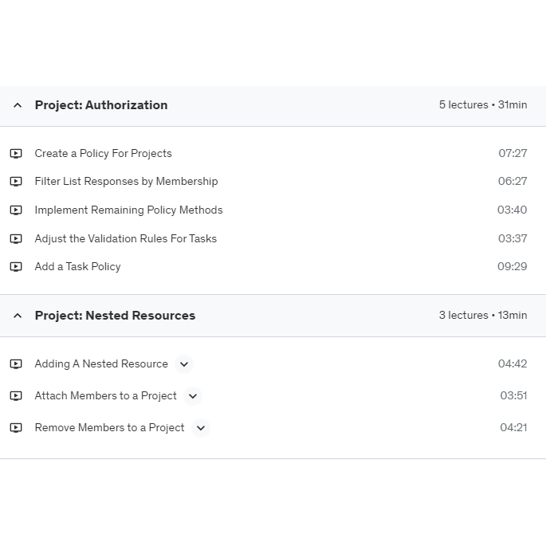Click video icon beside Create a Policy For Projects
Viewport: 546px width, 546px height.
coord(16,153)
